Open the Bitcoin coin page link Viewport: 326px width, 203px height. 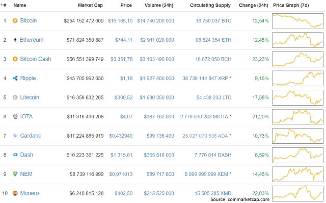pyautogui.click(x=29, y=20)
